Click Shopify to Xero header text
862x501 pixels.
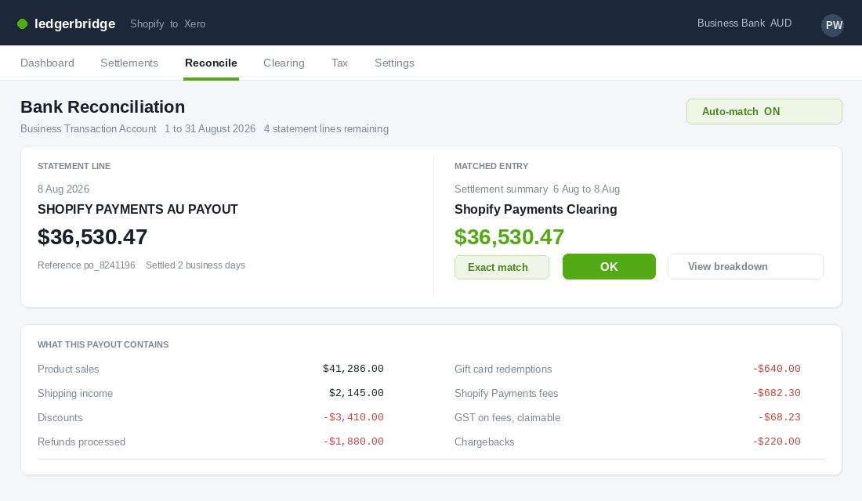(168, 23)
